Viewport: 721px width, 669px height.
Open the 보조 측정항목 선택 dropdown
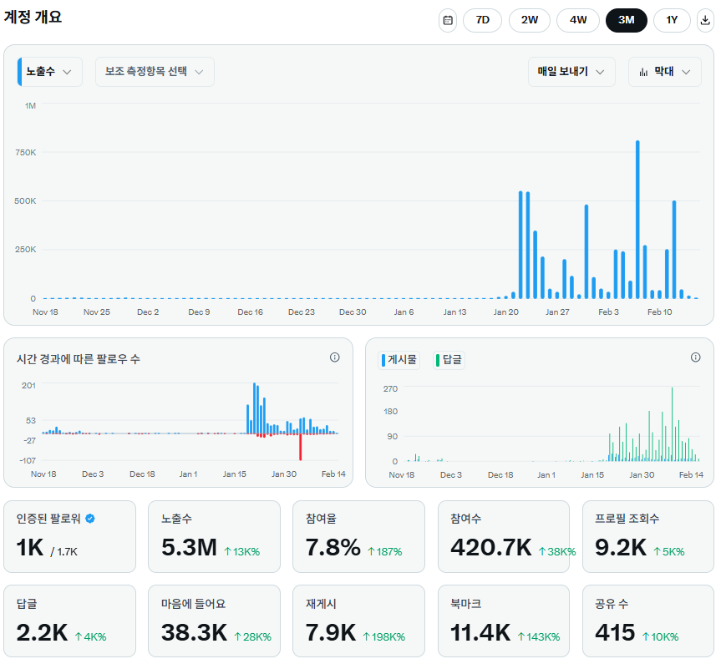(155, 72)
